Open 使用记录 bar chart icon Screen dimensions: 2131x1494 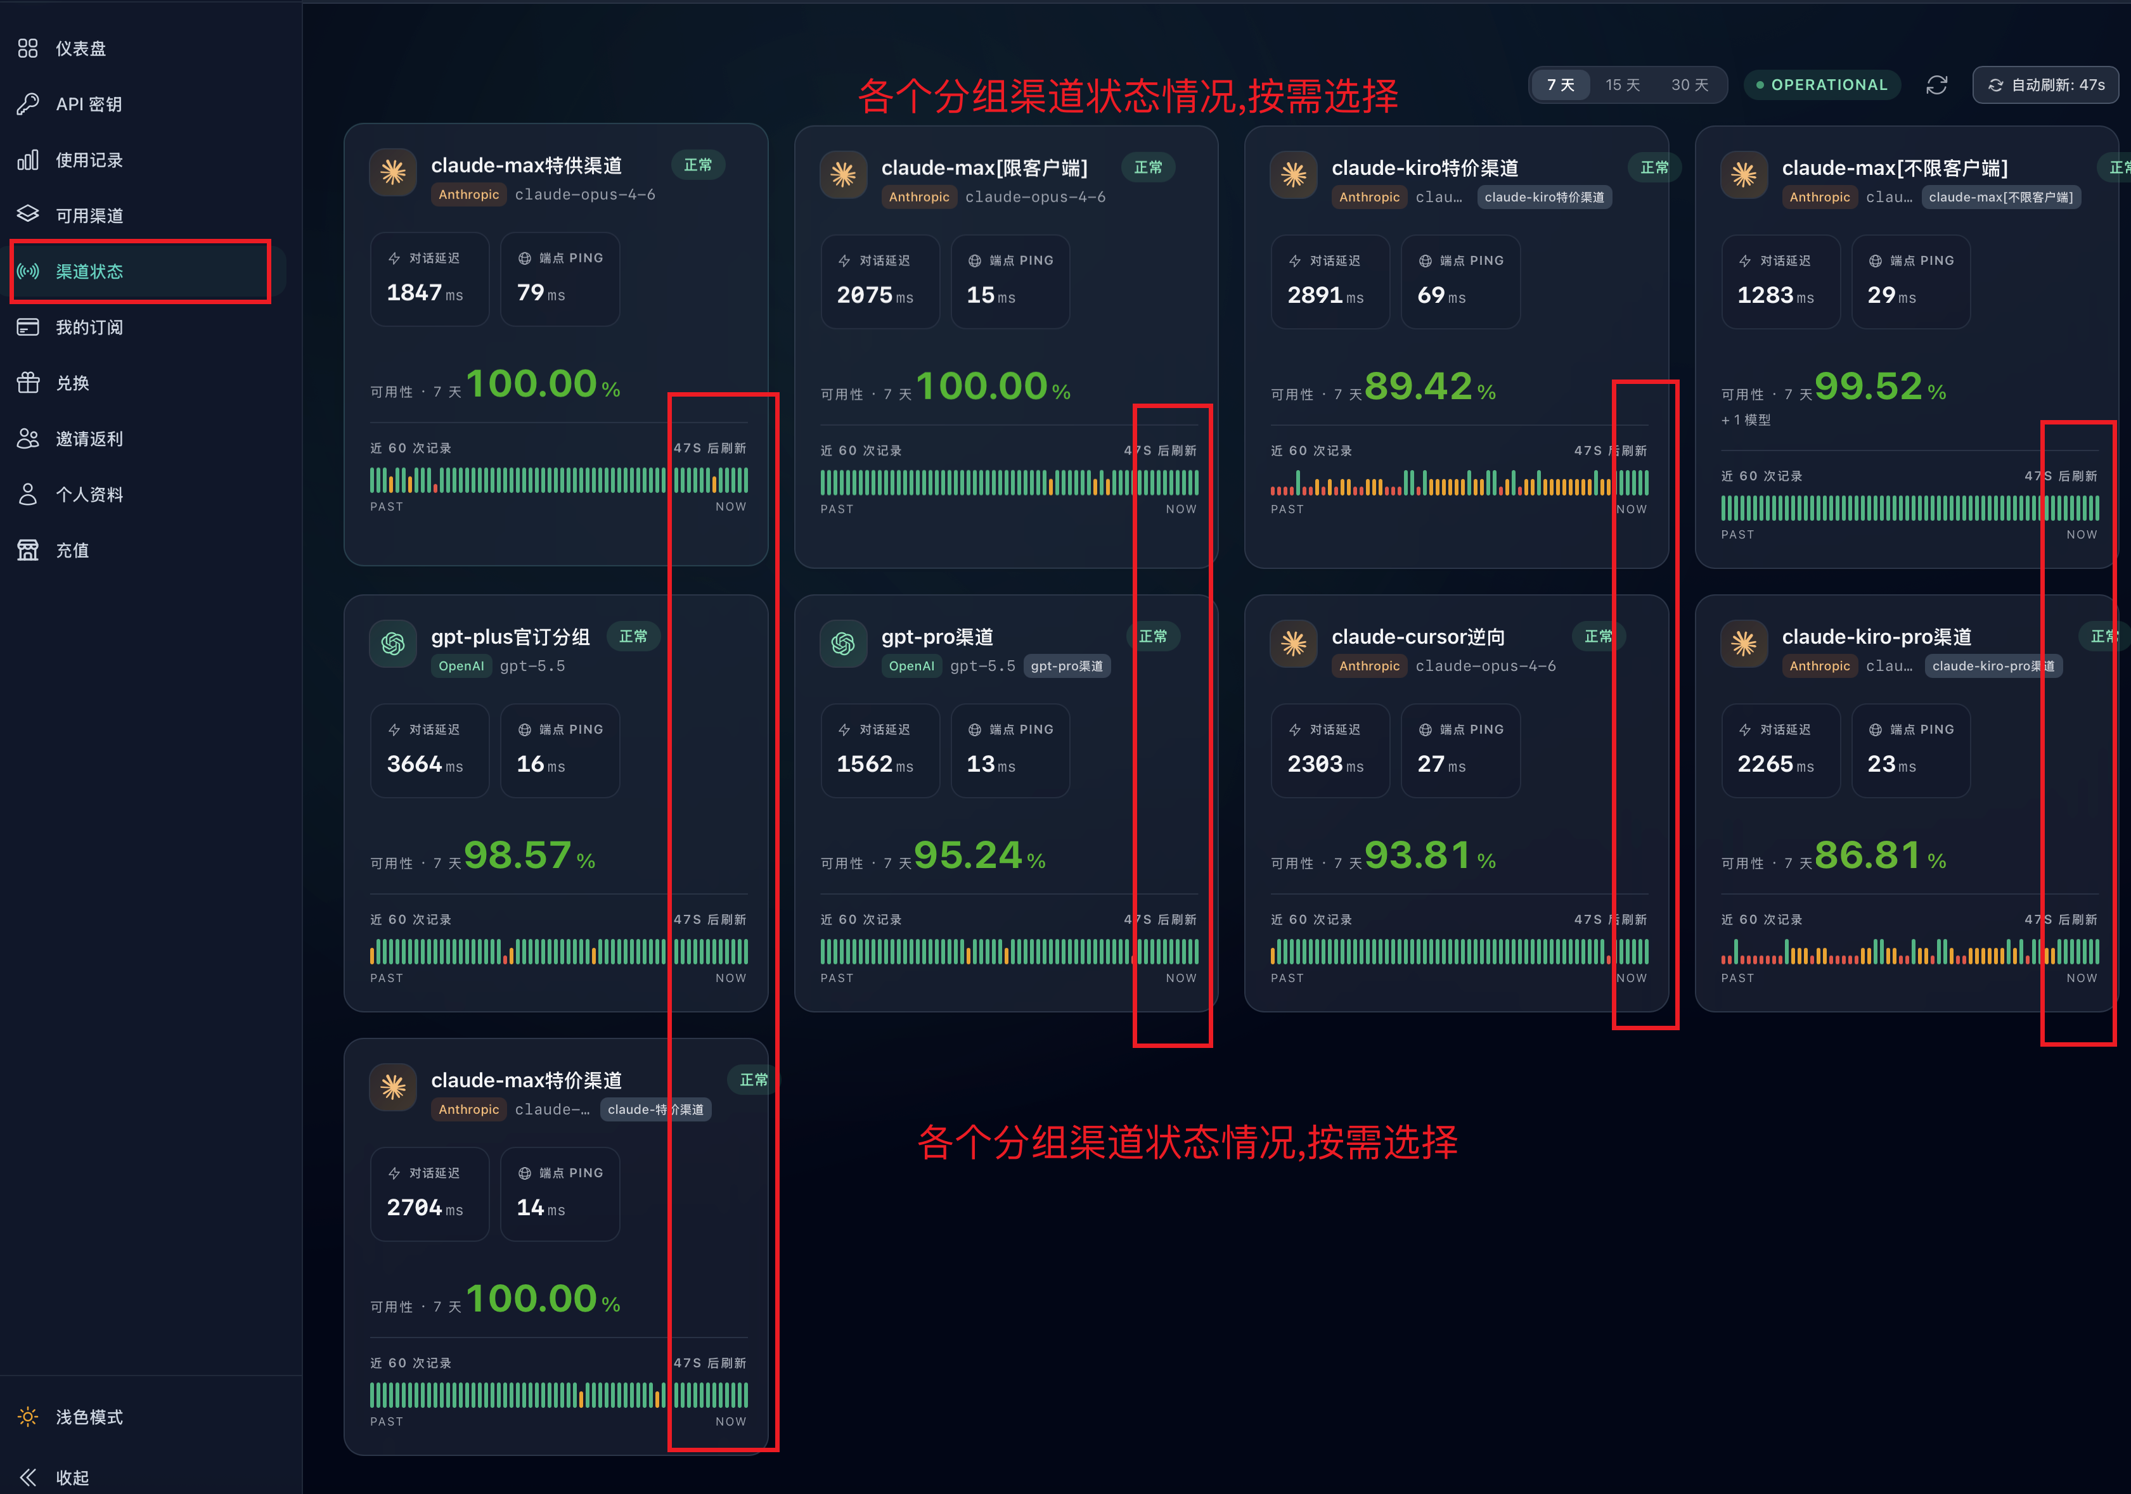coord(28,160)
